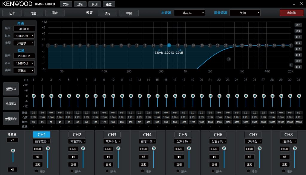Show CH7 curve via graph side tag

click(x=298, y=61)
